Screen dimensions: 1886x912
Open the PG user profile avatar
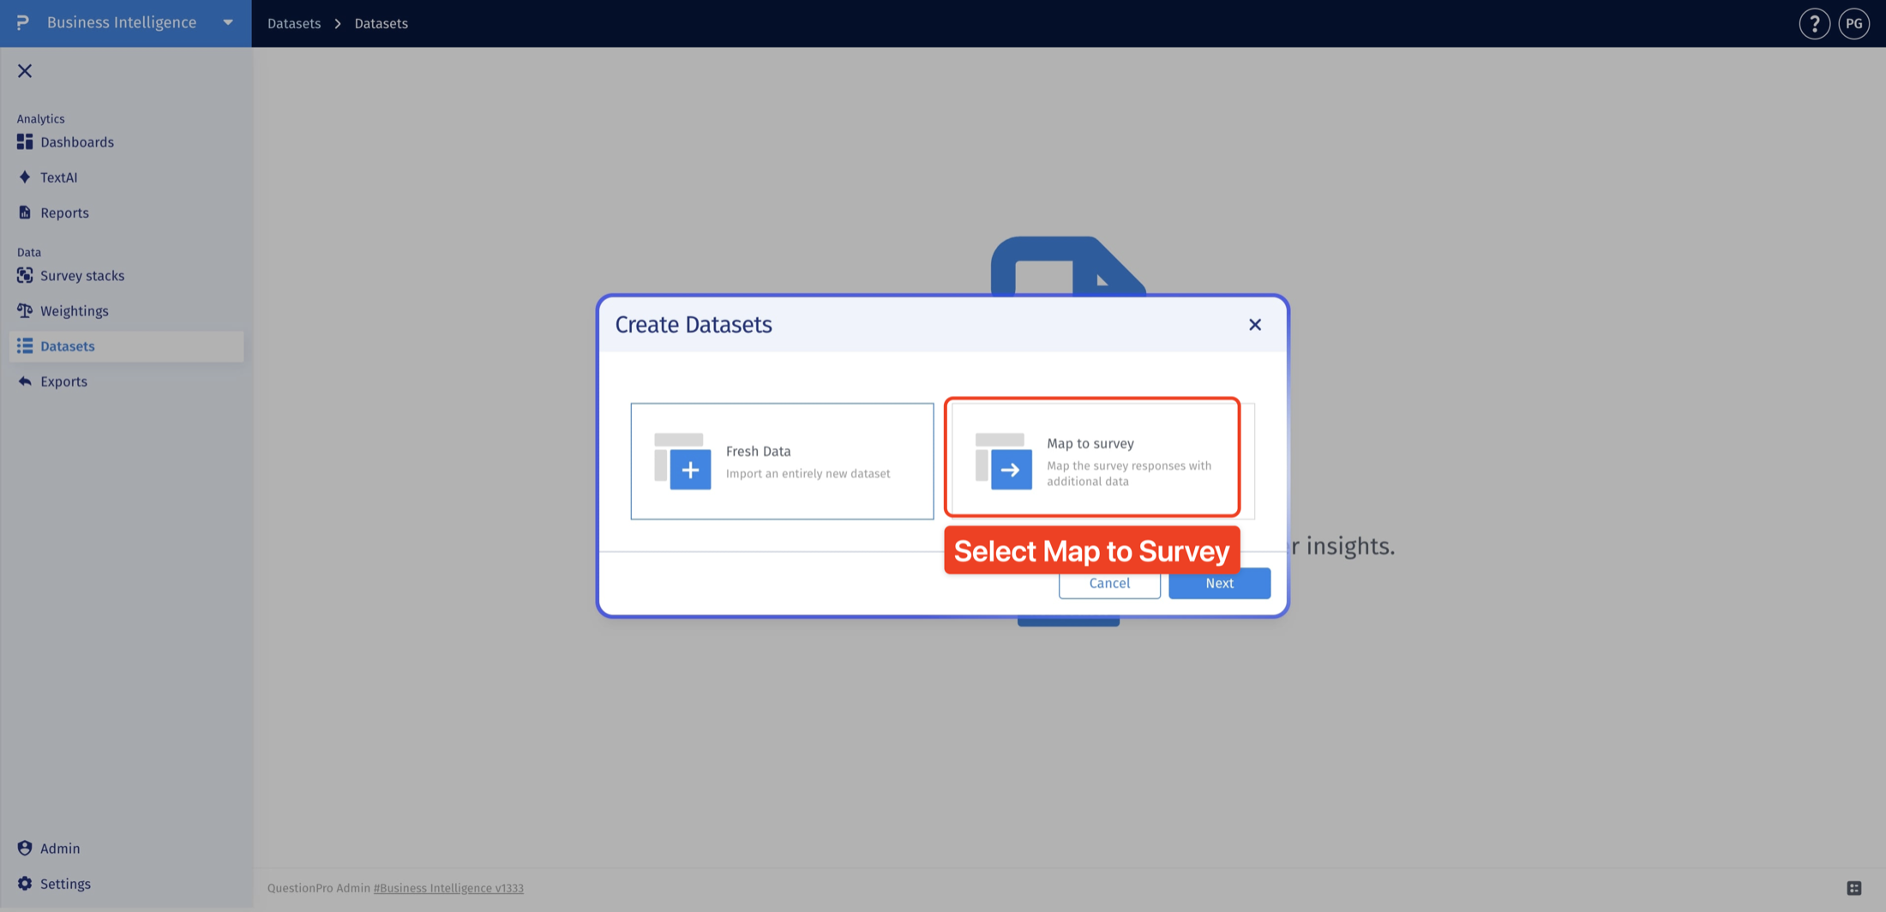1854,23
